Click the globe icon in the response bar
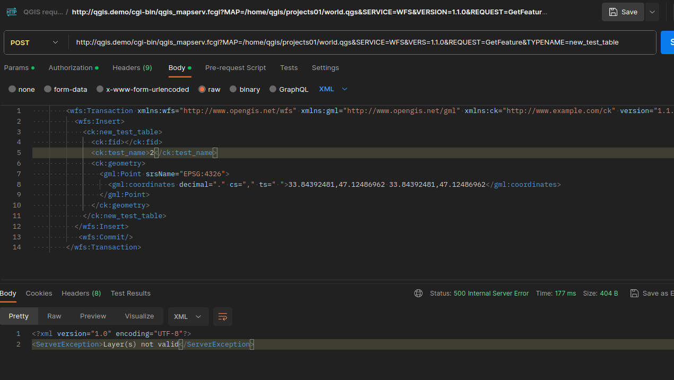 coord(418,293)
